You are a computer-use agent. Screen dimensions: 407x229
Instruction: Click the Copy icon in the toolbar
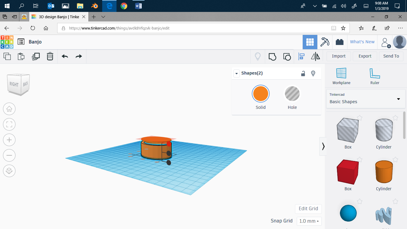[x=7, y=56]
